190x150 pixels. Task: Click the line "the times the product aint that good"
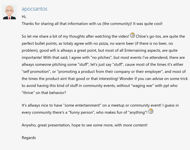tap(101, 79)
